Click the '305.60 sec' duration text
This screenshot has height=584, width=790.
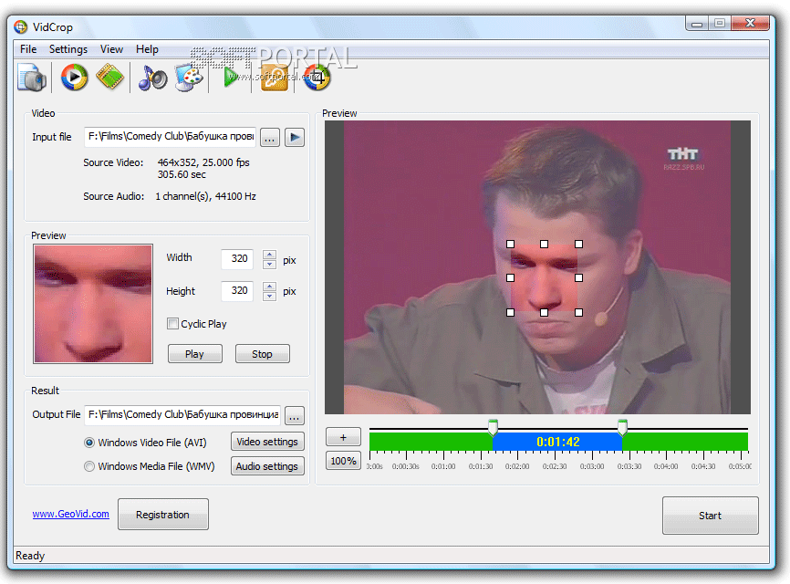click(x=182, y=174)
